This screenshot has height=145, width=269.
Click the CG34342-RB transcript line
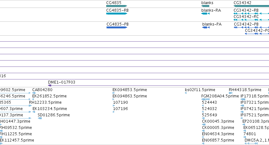[x=251, y=14]
